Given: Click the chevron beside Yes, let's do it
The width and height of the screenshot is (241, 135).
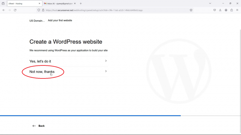Looking at the screenshot, I should 106,61.
